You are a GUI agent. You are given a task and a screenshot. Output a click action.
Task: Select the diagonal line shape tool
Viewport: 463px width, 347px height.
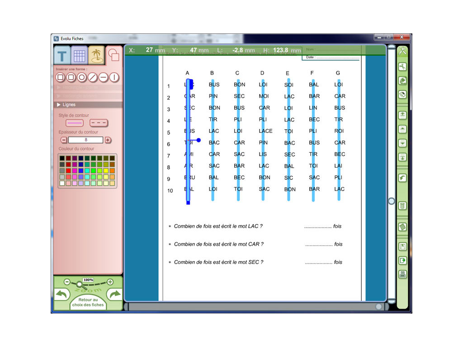point(92,77)
